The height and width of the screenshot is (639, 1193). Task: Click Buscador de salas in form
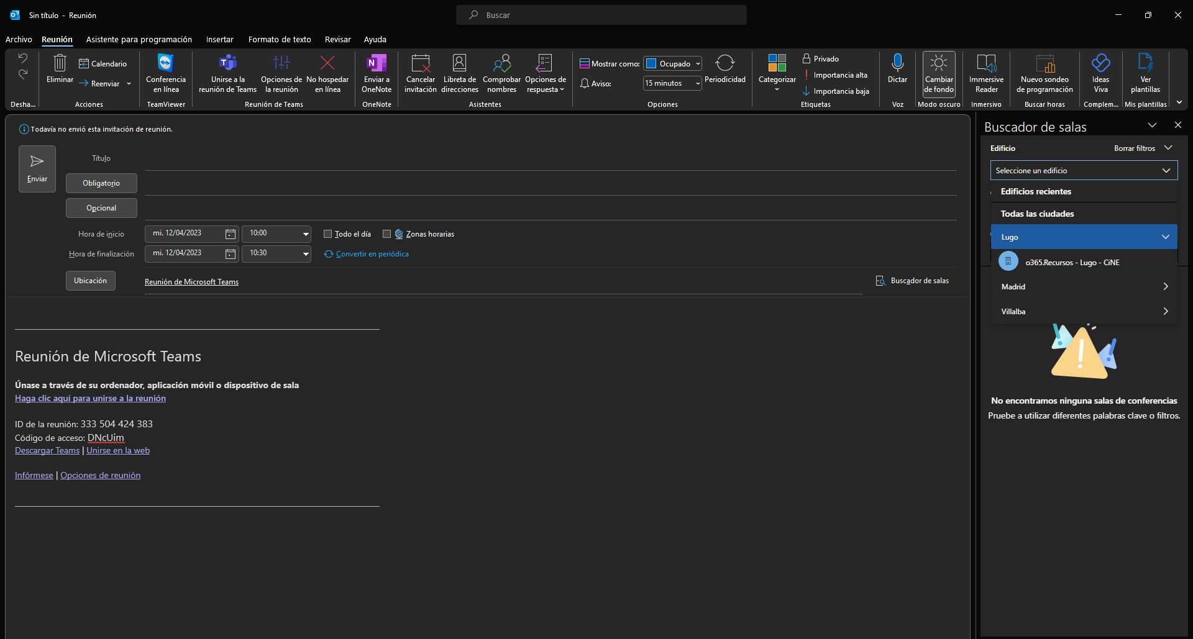912,281
